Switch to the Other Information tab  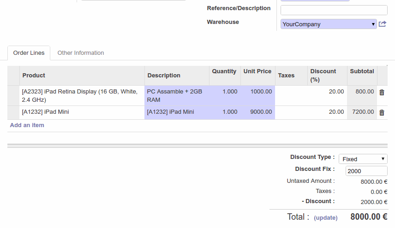coord(81,53)
